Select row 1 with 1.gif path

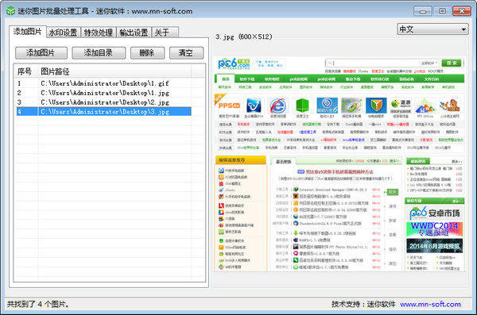tap(103, 83)
